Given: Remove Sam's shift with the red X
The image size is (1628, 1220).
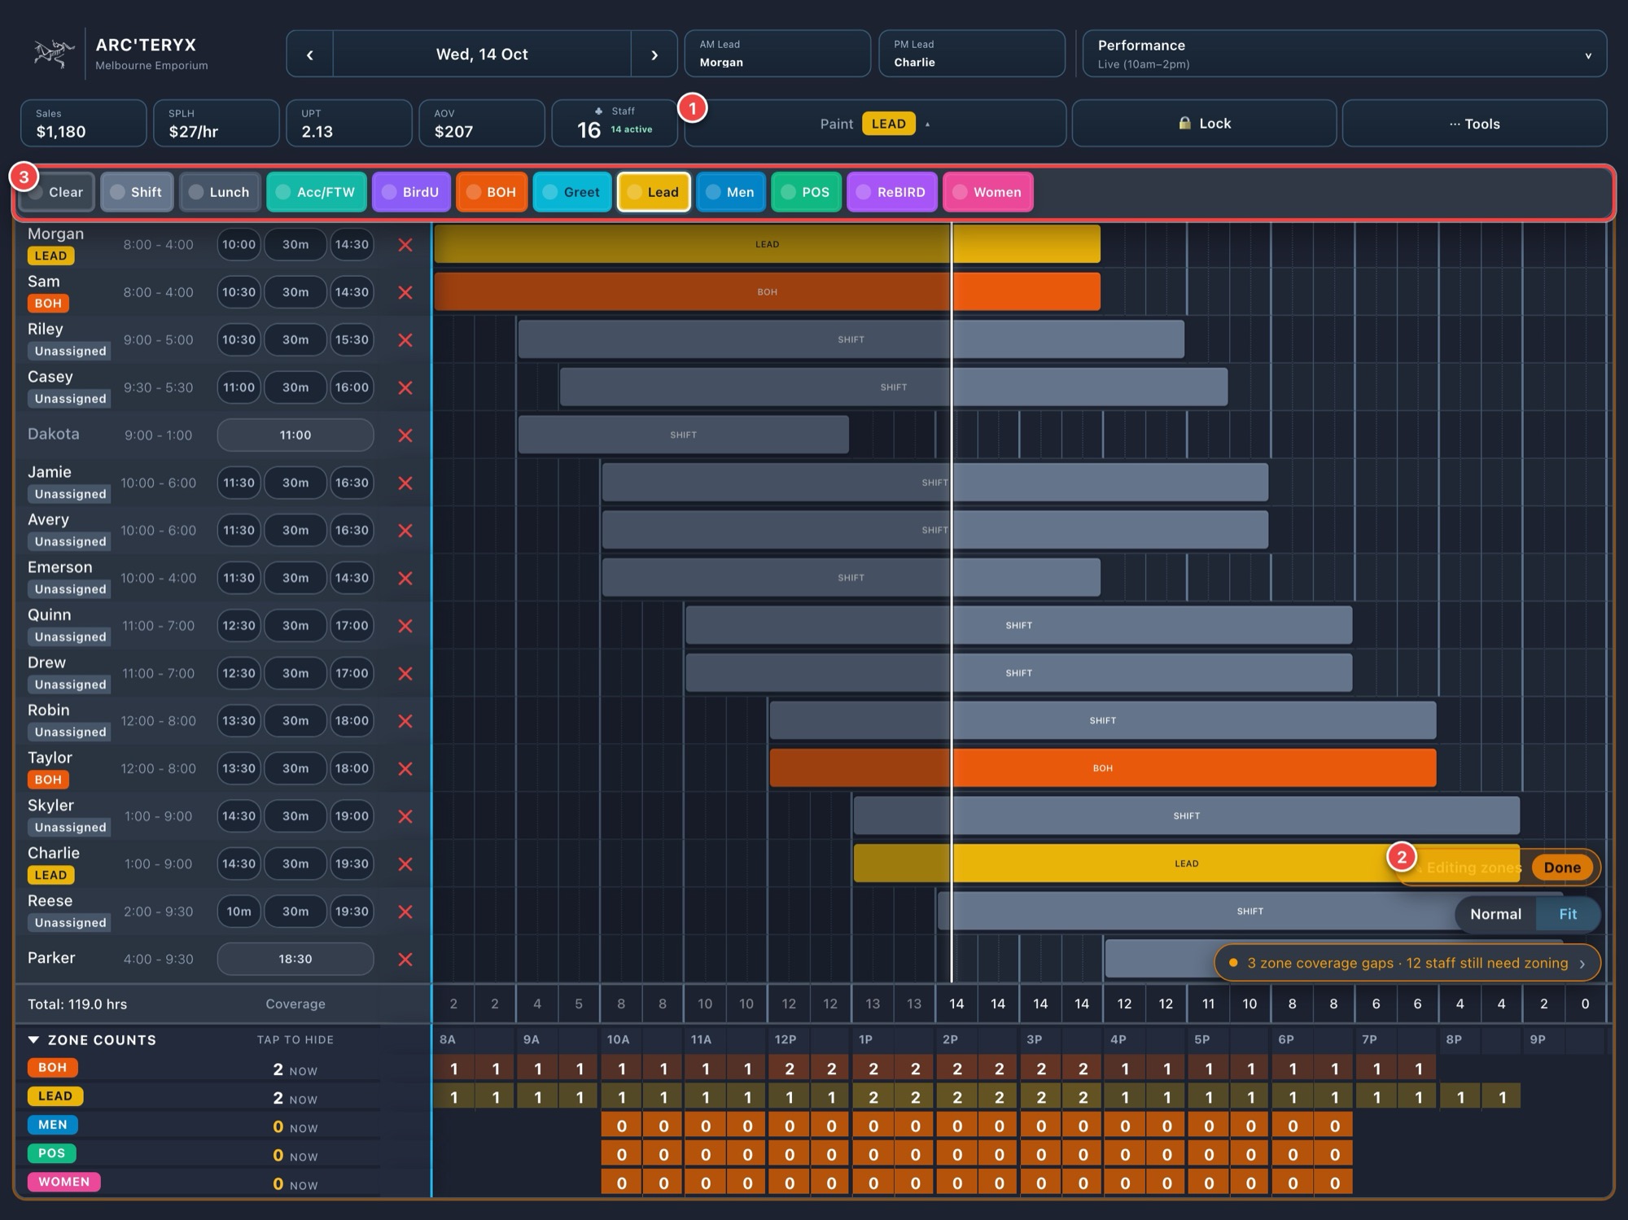Looking at the screenshot, I should (405, 292).
